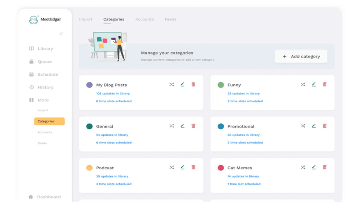Image resolution: width=360 pixels, height=208 pixels.
Task: Delete the Cat Memes category
Action: pos(325,167)
